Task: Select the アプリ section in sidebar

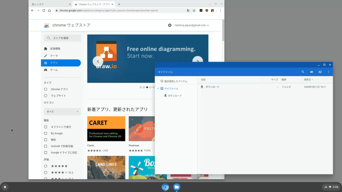Action: click(x=61, y=63)
